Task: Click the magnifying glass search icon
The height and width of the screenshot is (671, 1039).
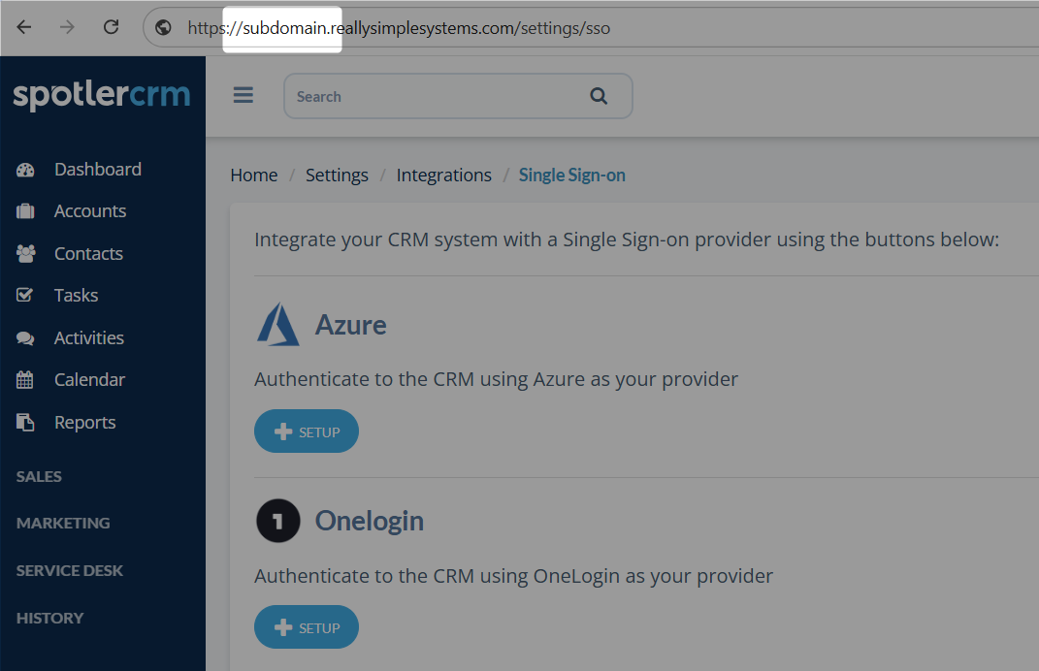Action: 599,96
